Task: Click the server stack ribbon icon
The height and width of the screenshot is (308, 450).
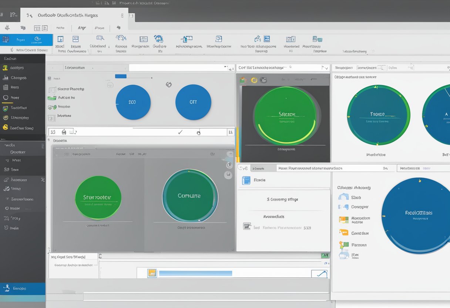Action: 317,39
